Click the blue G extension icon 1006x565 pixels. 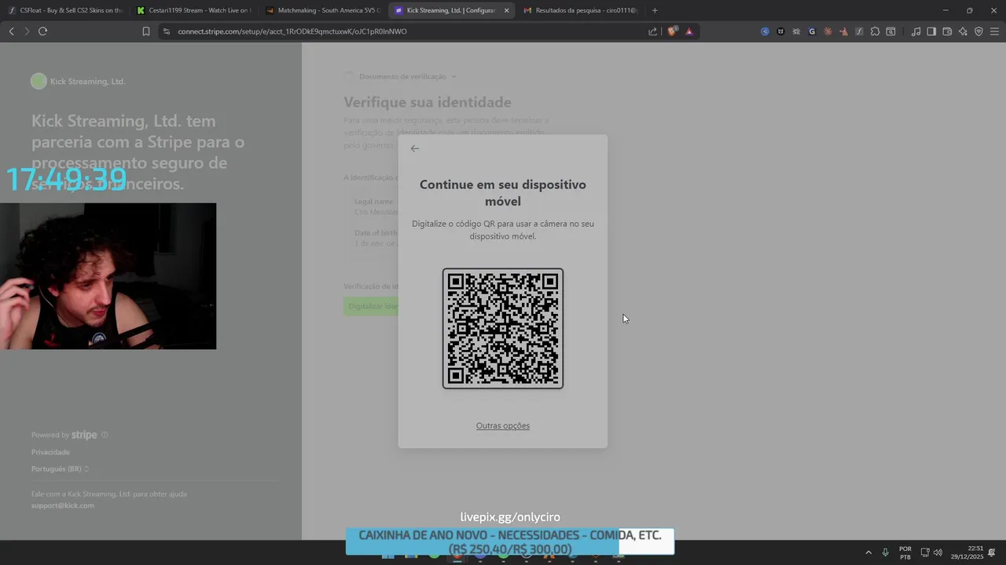pyautogui.click(x=812, y=31)
